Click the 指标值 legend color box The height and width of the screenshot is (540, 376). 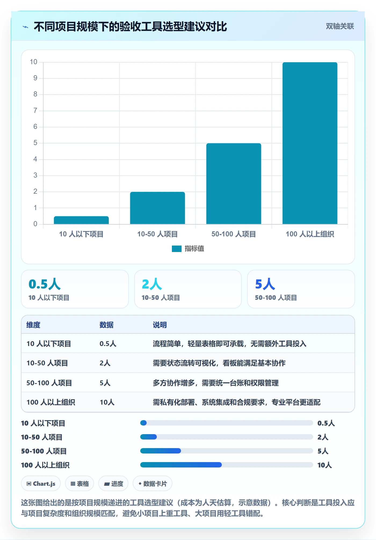coord(177,249)
